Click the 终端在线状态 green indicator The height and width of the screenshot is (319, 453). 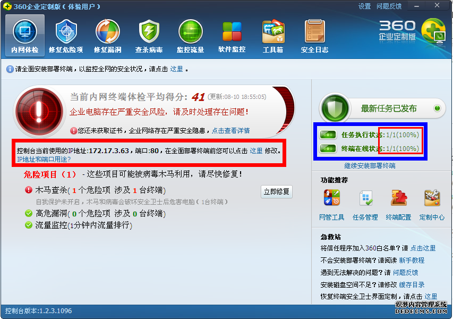coord(328,149)
